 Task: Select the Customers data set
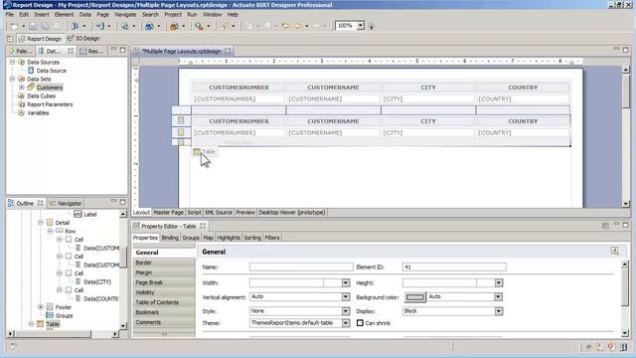(50, 88)
